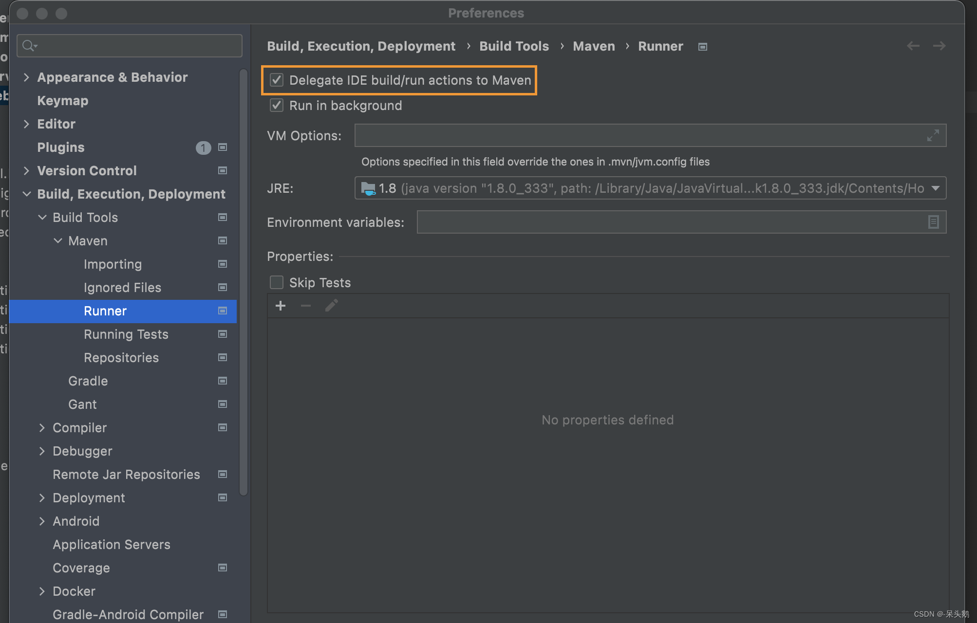
Task: Click project-level icon beside Runner breadcrumb
Action: [702, 47]
